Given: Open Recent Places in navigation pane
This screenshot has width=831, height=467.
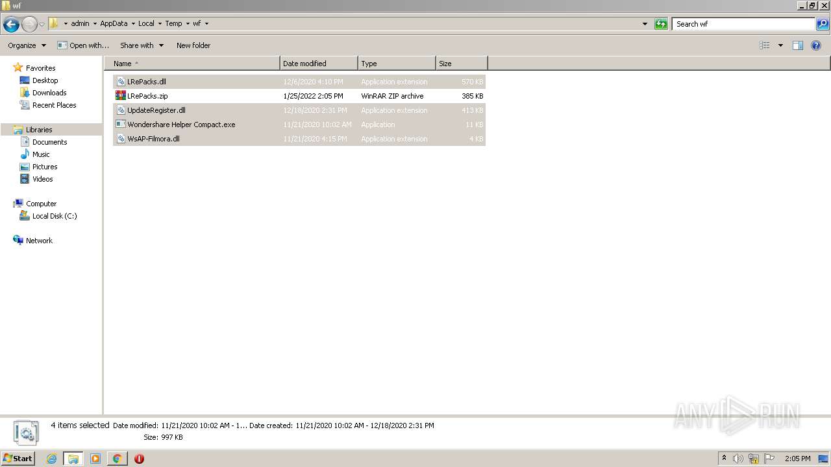Looking at the screenshot, I should click(x=54, y=105).
